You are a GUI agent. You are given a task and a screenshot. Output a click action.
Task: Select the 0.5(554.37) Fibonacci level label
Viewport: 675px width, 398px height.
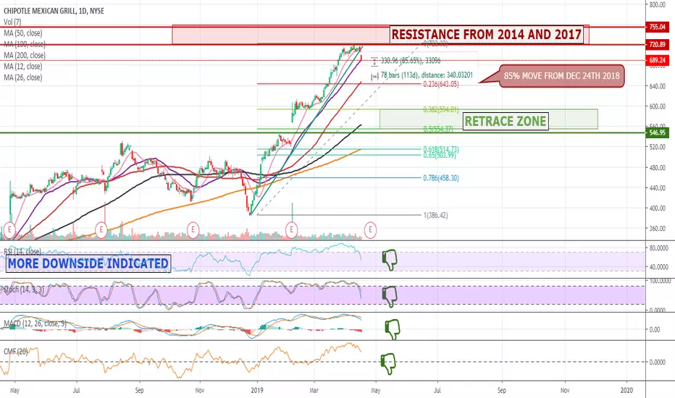click(437, 129)
